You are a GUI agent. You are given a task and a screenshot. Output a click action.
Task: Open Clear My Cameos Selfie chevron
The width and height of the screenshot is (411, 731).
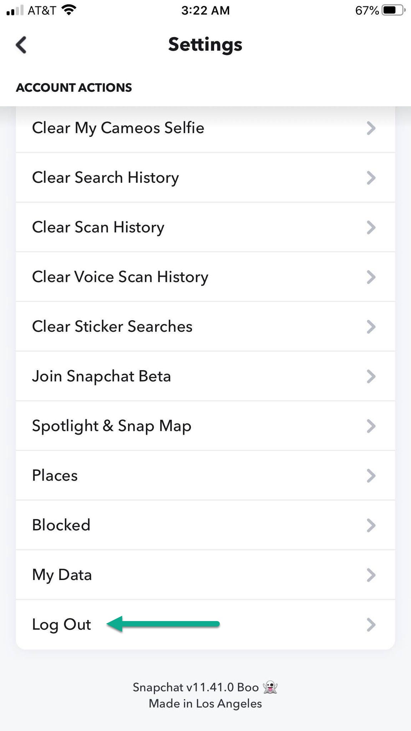[x=371, y=128]
